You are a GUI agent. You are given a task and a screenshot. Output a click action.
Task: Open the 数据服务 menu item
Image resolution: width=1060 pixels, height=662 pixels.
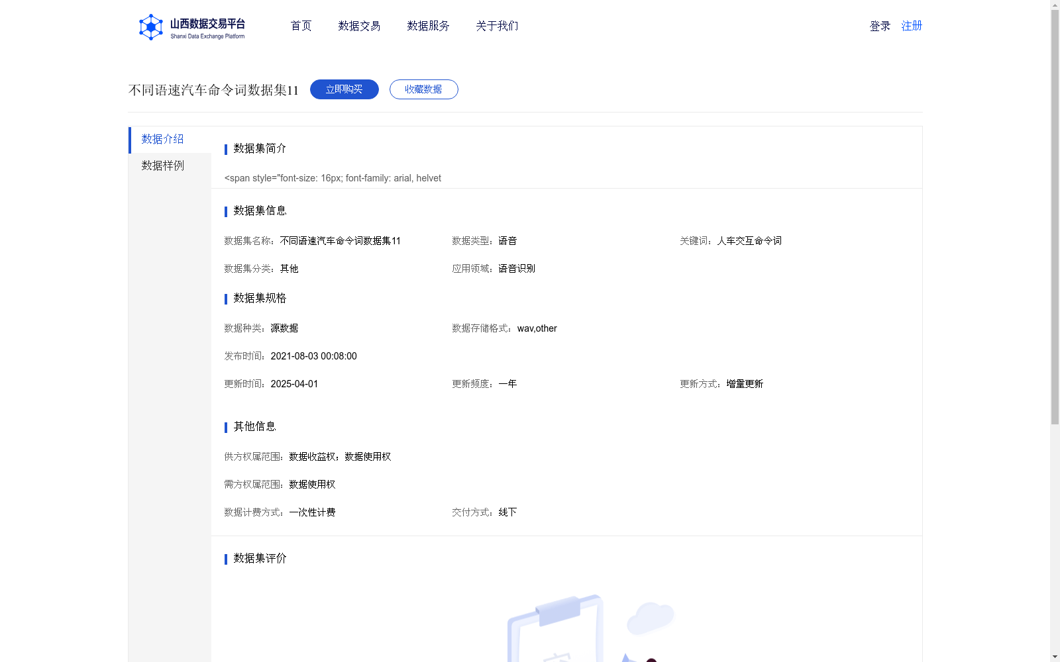428,26
